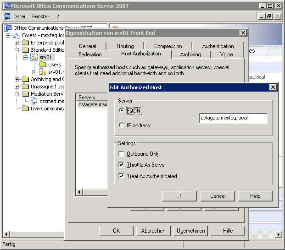Select the Host Authorization tab
This screenshot has width=285, height=250.
(x=141, y=54)
